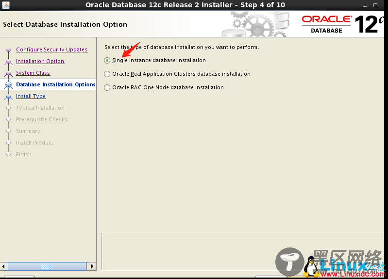Open the Configure Security Updates step link
This screenshot has width=388, height=279.
pyautogui.click(x=51, y=49)
